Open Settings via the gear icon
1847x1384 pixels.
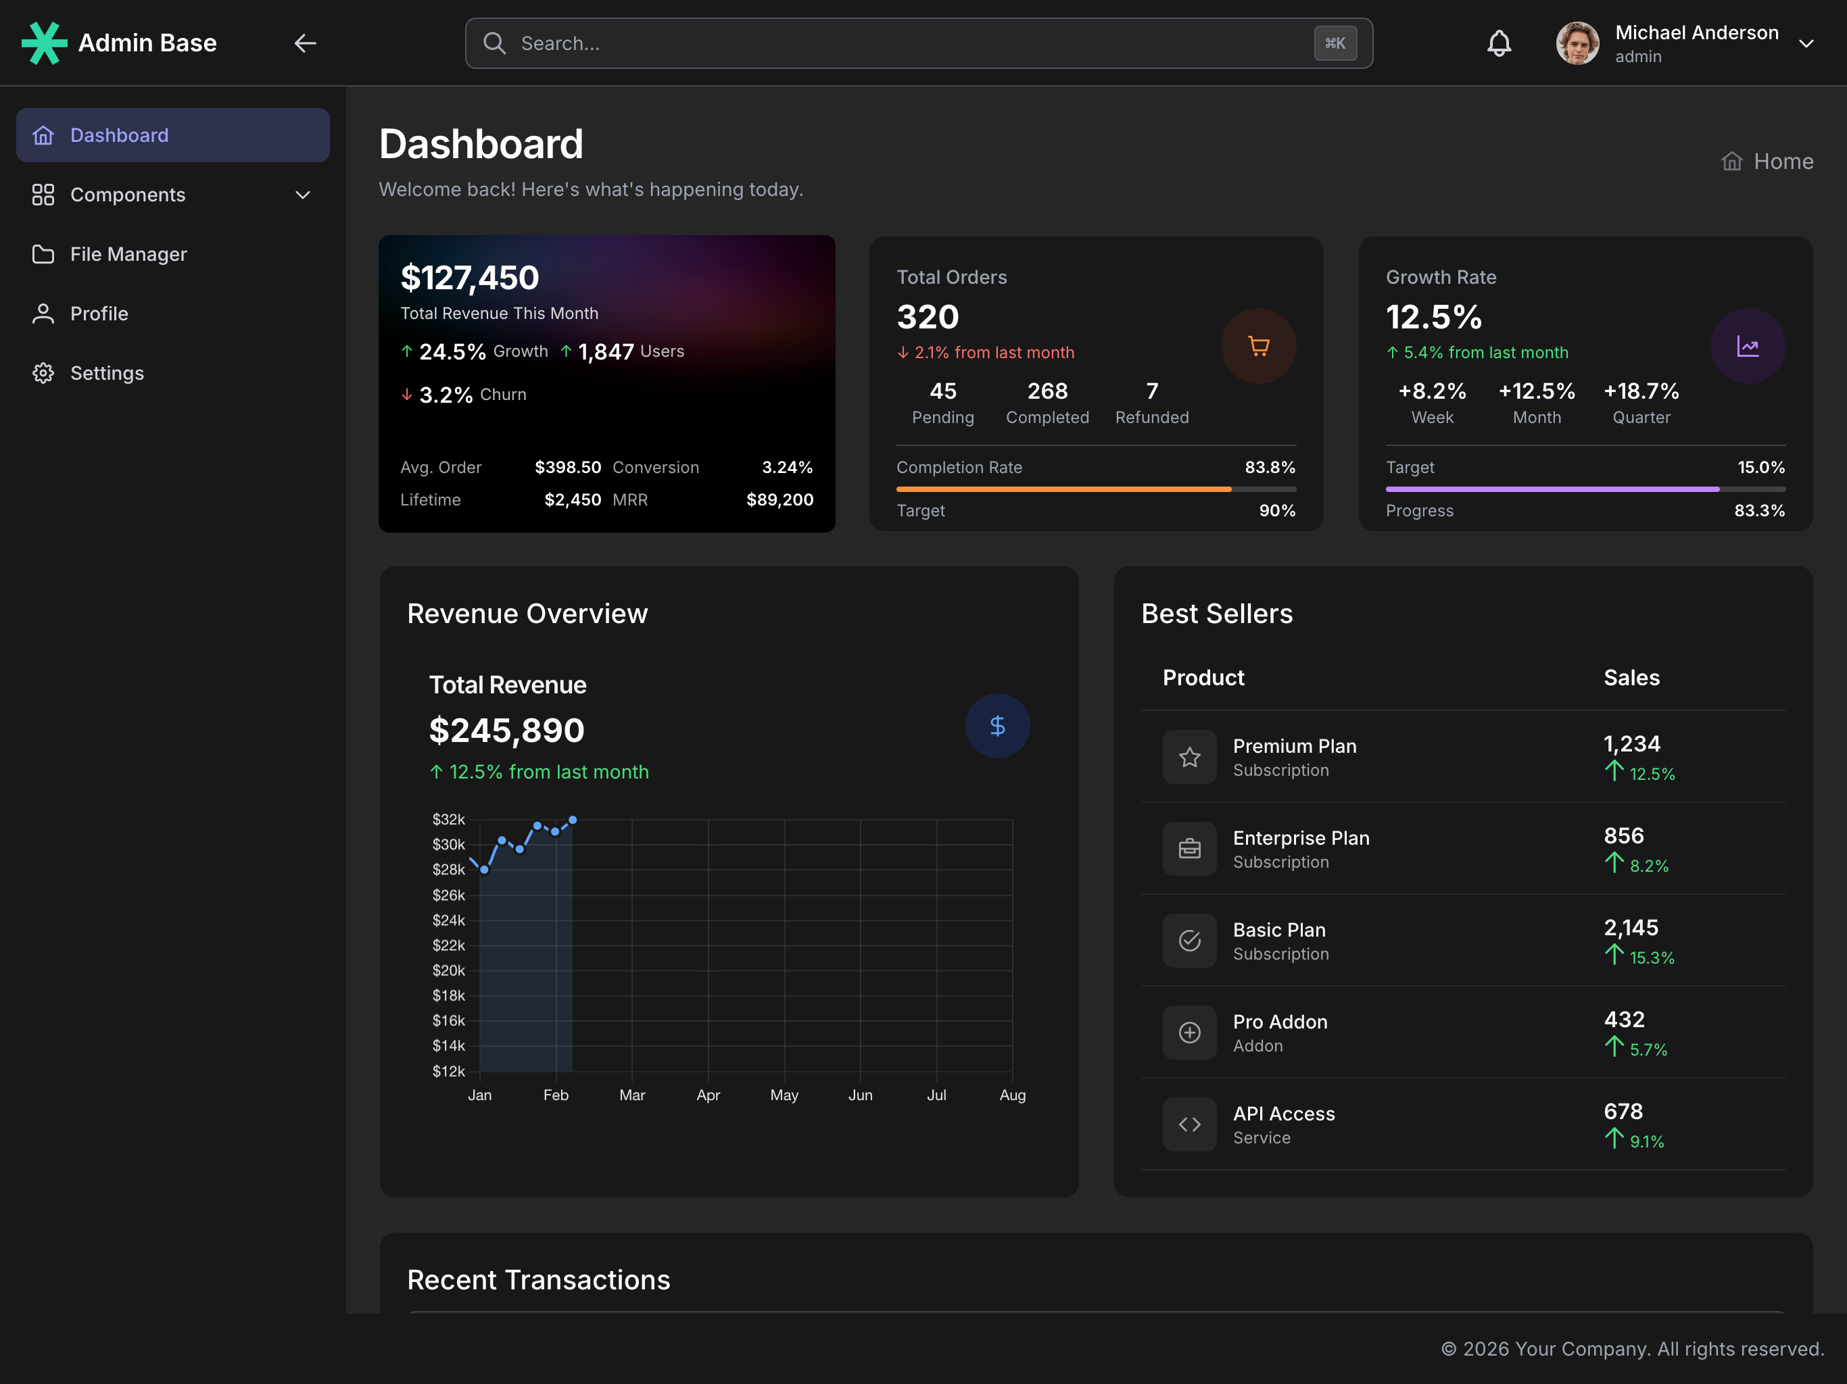[x=43, y=373]
